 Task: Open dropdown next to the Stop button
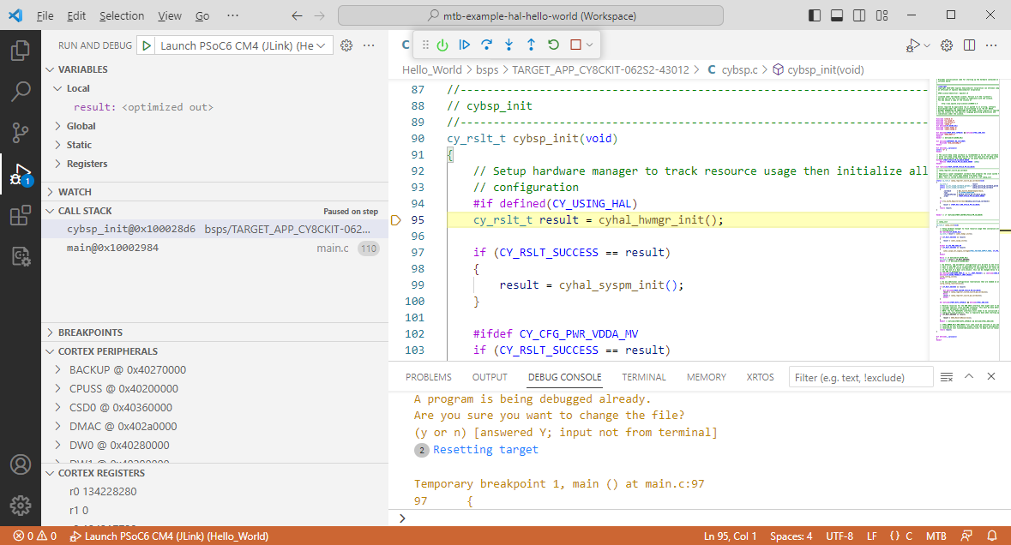point(589,45)
